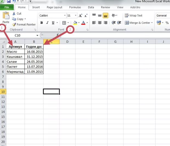Select cell containing Мармалад

point(15,72)
